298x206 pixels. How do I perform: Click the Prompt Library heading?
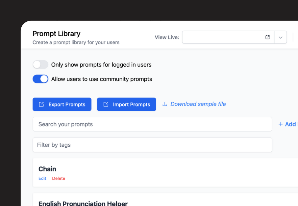[57, 34]
